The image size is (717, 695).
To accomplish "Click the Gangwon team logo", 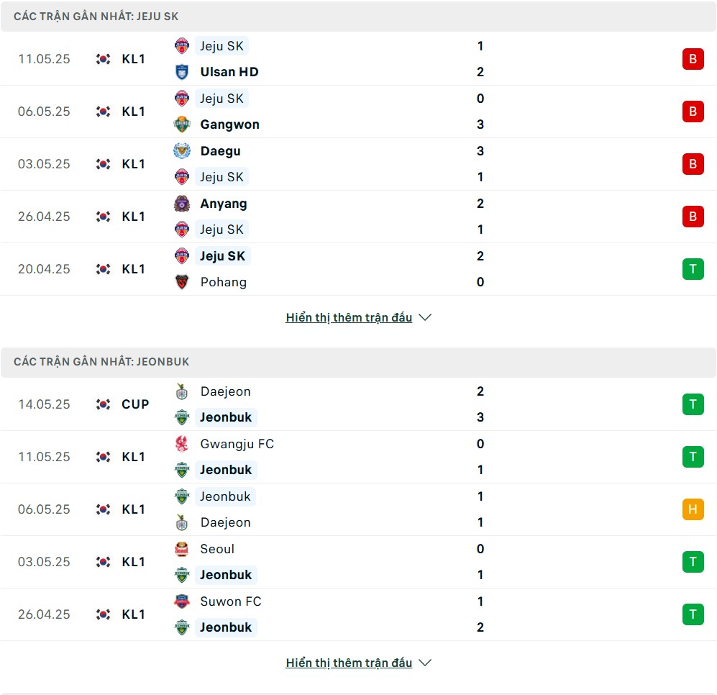I will click(x=182, y=124).
